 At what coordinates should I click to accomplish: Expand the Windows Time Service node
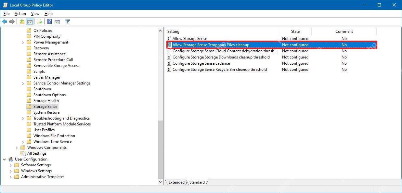point(23,142)
